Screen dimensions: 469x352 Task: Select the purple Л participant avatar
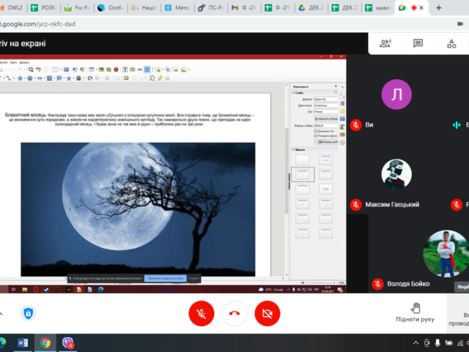click(x=397, y=95)
